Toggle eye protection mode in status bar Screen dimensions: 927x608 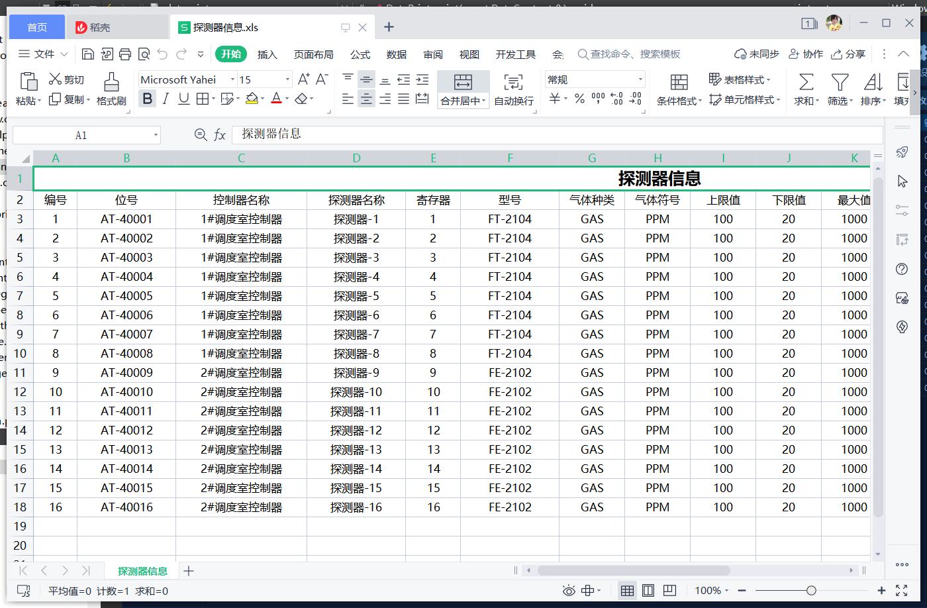[568, 591]
